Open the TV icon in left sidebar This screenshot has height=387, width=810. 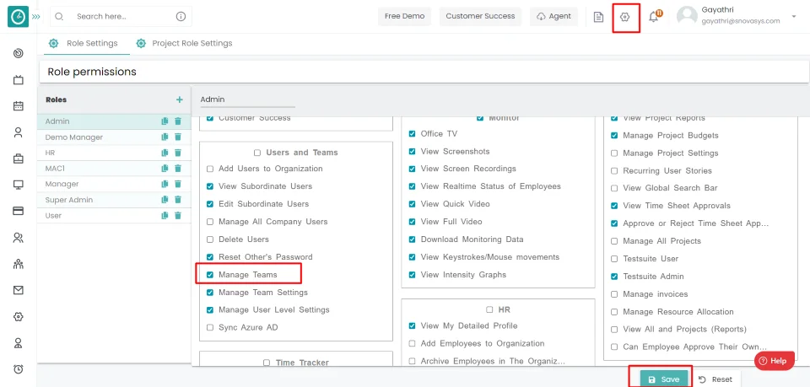coord(18,79)
